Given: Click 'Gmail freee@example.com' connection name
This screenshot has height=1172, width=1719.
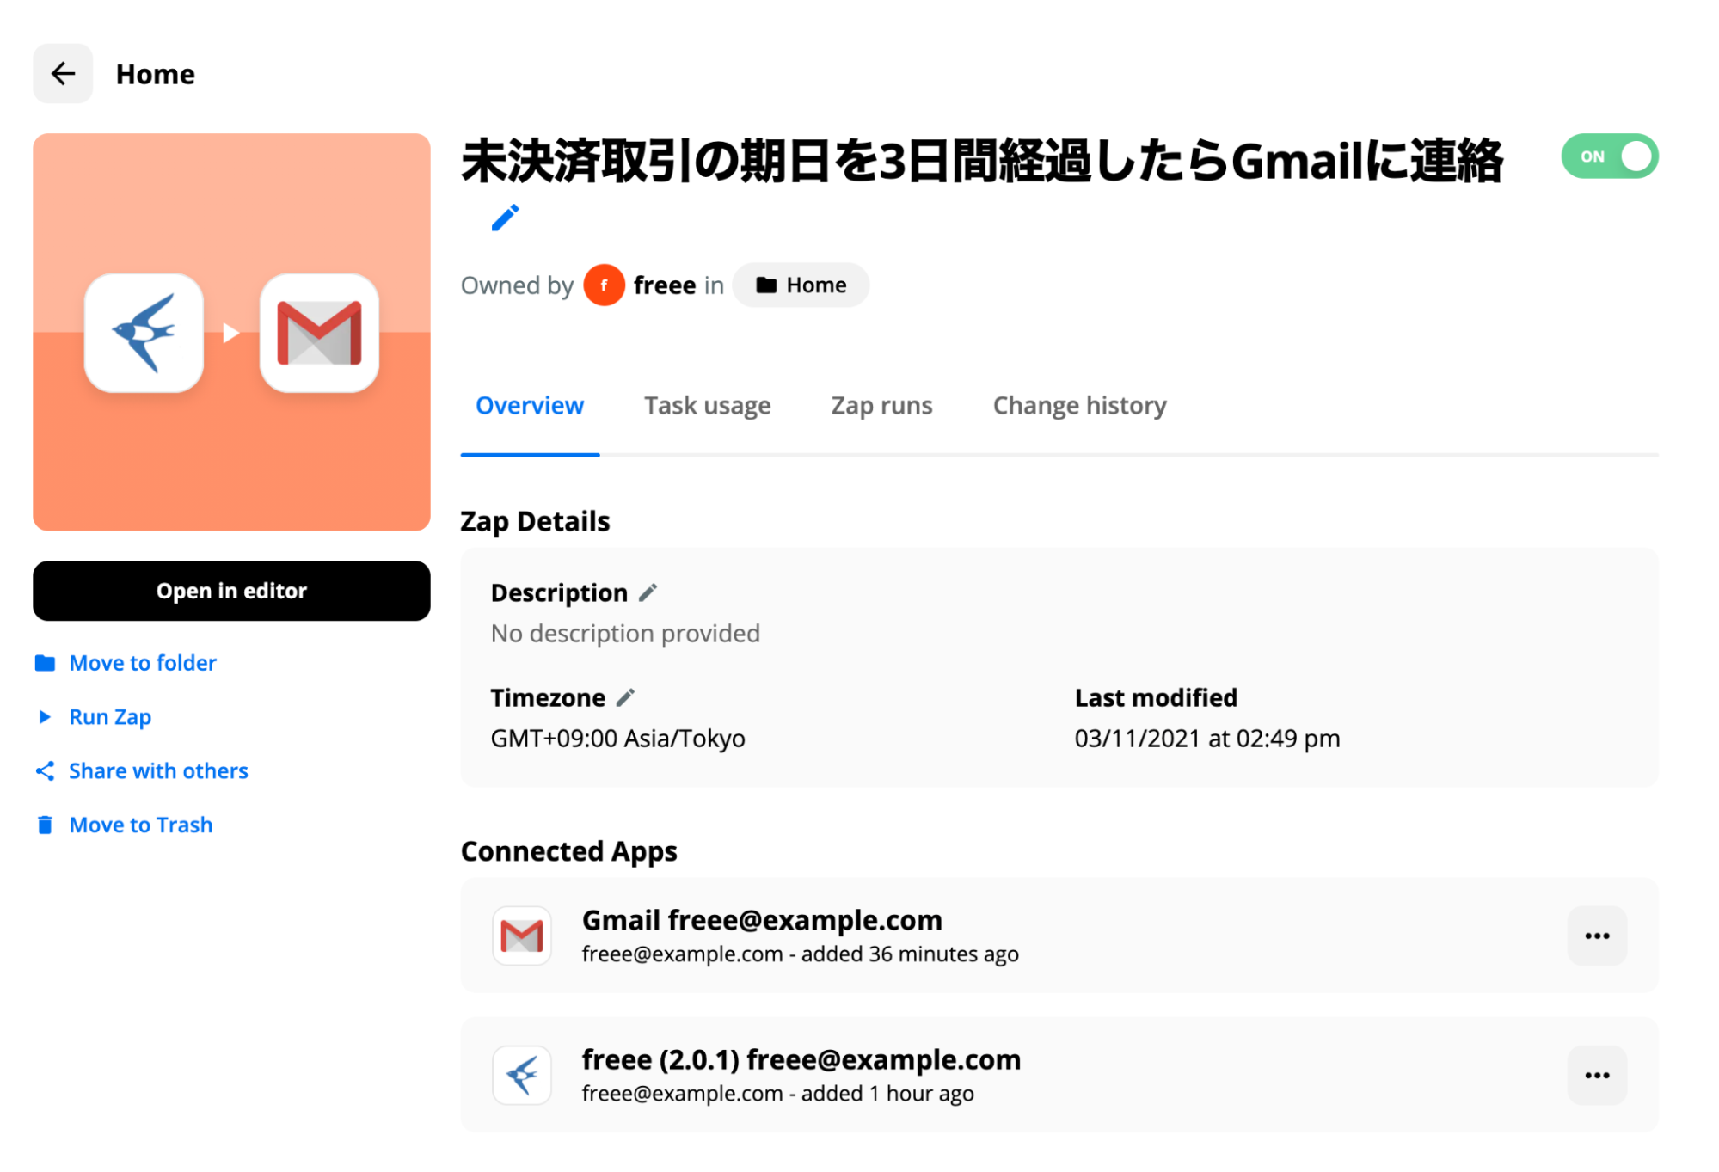Looking at the screenshot, I should 762,921.
